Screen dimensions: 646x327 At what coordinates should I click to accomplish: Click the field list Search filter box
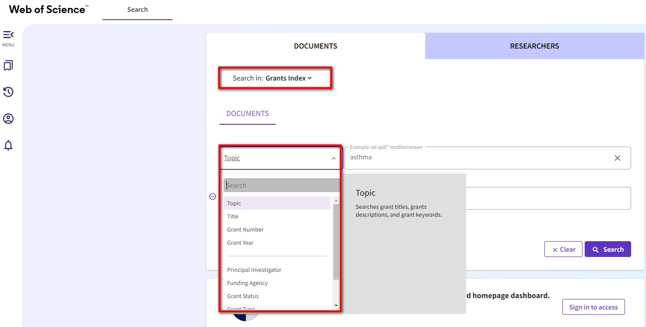click(281, 185)
